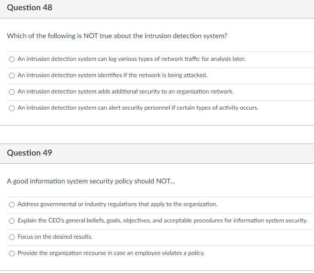Click answer text 'Focus on the desired results.'
Image resolution: width=314 pixels, height=273 pixels.
pos(55,237)
